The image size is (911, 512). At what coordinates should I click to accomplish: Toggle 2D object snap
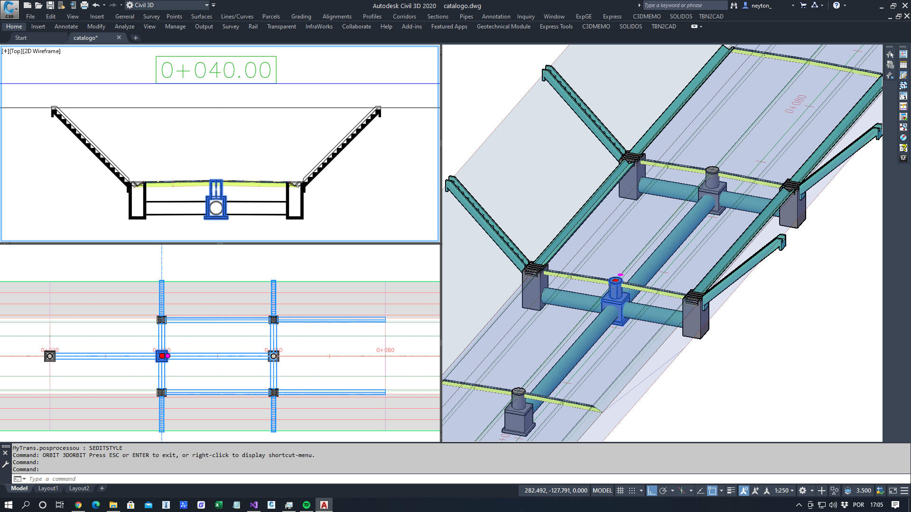pyautogui.click(x=712, y=491)
